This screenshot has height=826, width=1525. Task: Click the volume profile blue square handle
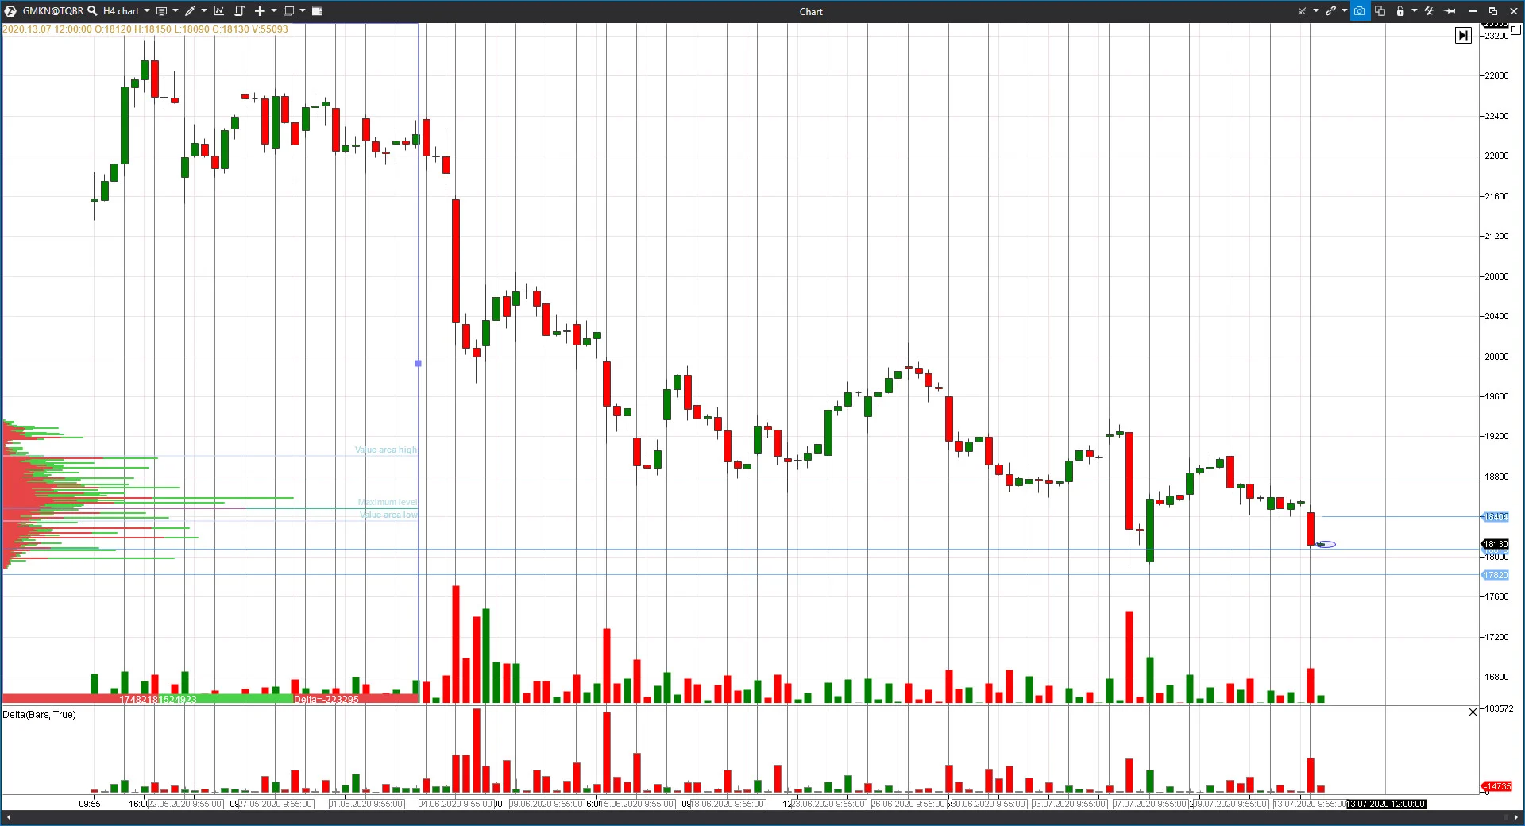[x=419, y=363]
